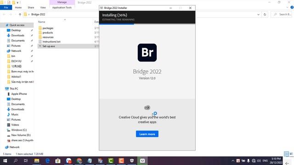The width and height of the screenshot is (294, 165).
Task: Click the installation progress bar
Action: [x=147, y=24]
